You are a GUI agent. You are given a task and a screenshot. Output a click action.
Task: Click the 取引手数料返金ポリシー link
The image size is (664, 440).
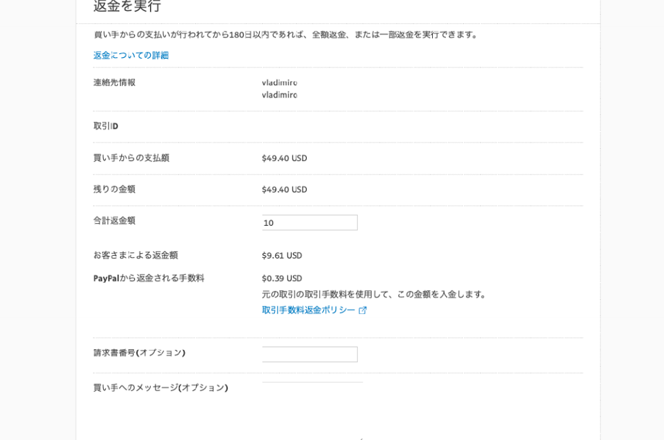(x=308, y=310)
